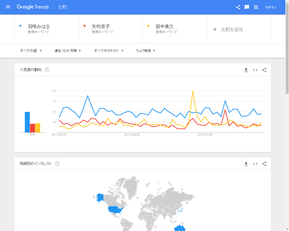
Task: Click the yellow peak at 100 on chart
Action: pos(193,91)
